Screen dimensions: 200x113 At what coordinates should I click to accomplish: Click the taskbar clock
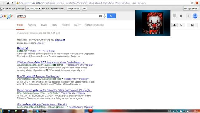point(196,111)
